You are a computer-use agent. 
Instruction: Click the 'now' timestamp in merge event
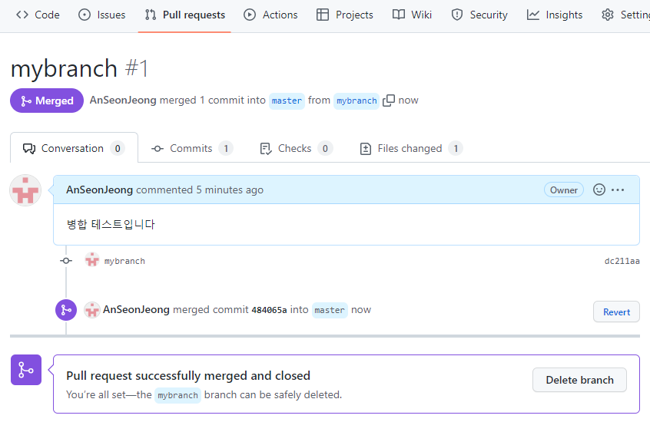361,310
